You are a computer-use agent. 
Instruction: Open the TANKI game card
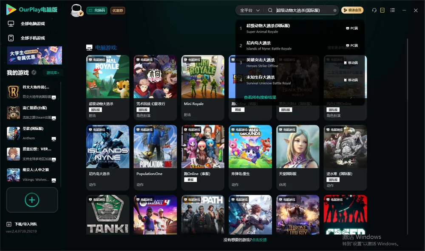click(x=108, y=215)
